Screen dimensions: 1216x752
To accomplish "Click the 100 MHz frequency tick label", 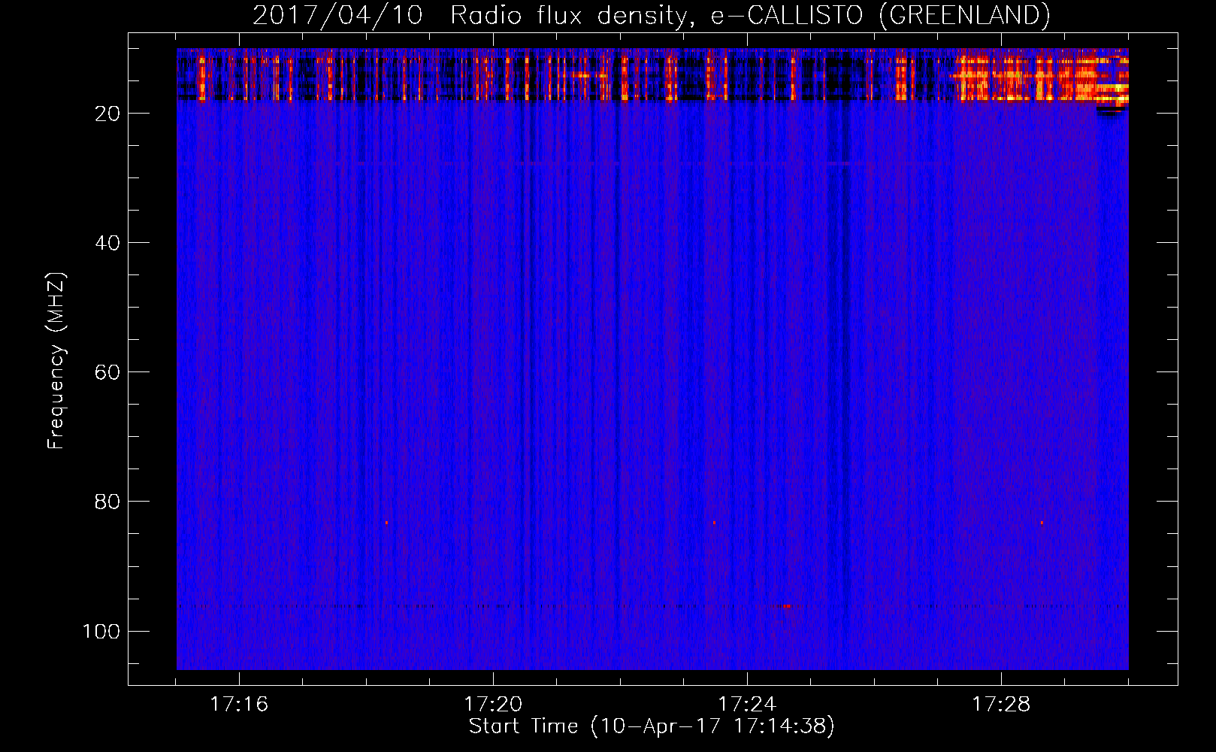I will [x=101, y=631].
